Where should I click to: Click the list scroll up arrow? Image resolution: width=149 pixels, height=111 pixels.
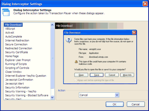(52, 25)
